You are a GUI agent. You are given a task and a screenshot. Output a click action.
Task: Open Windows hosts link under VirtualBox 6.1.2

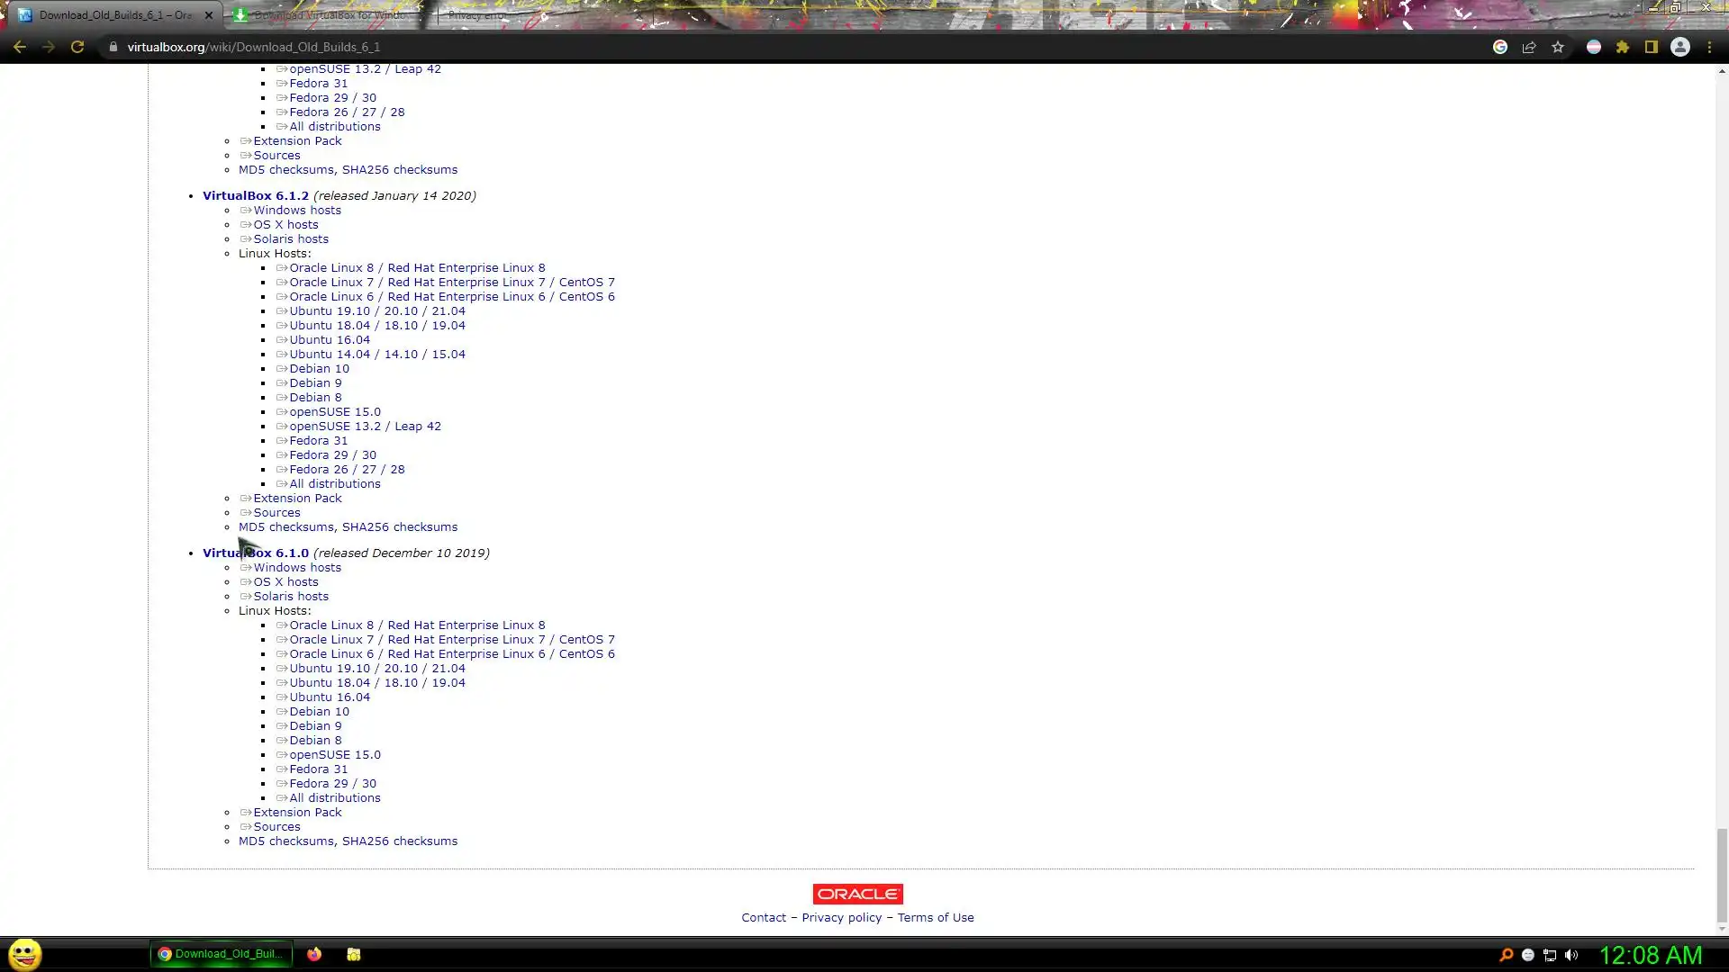click(296, 211)
